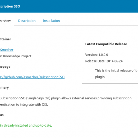Image resolution: width=138 pixels, height=138 pixels.
Task: Select the Release Date: 2014-06-24 text
Action: pos(104,61)
